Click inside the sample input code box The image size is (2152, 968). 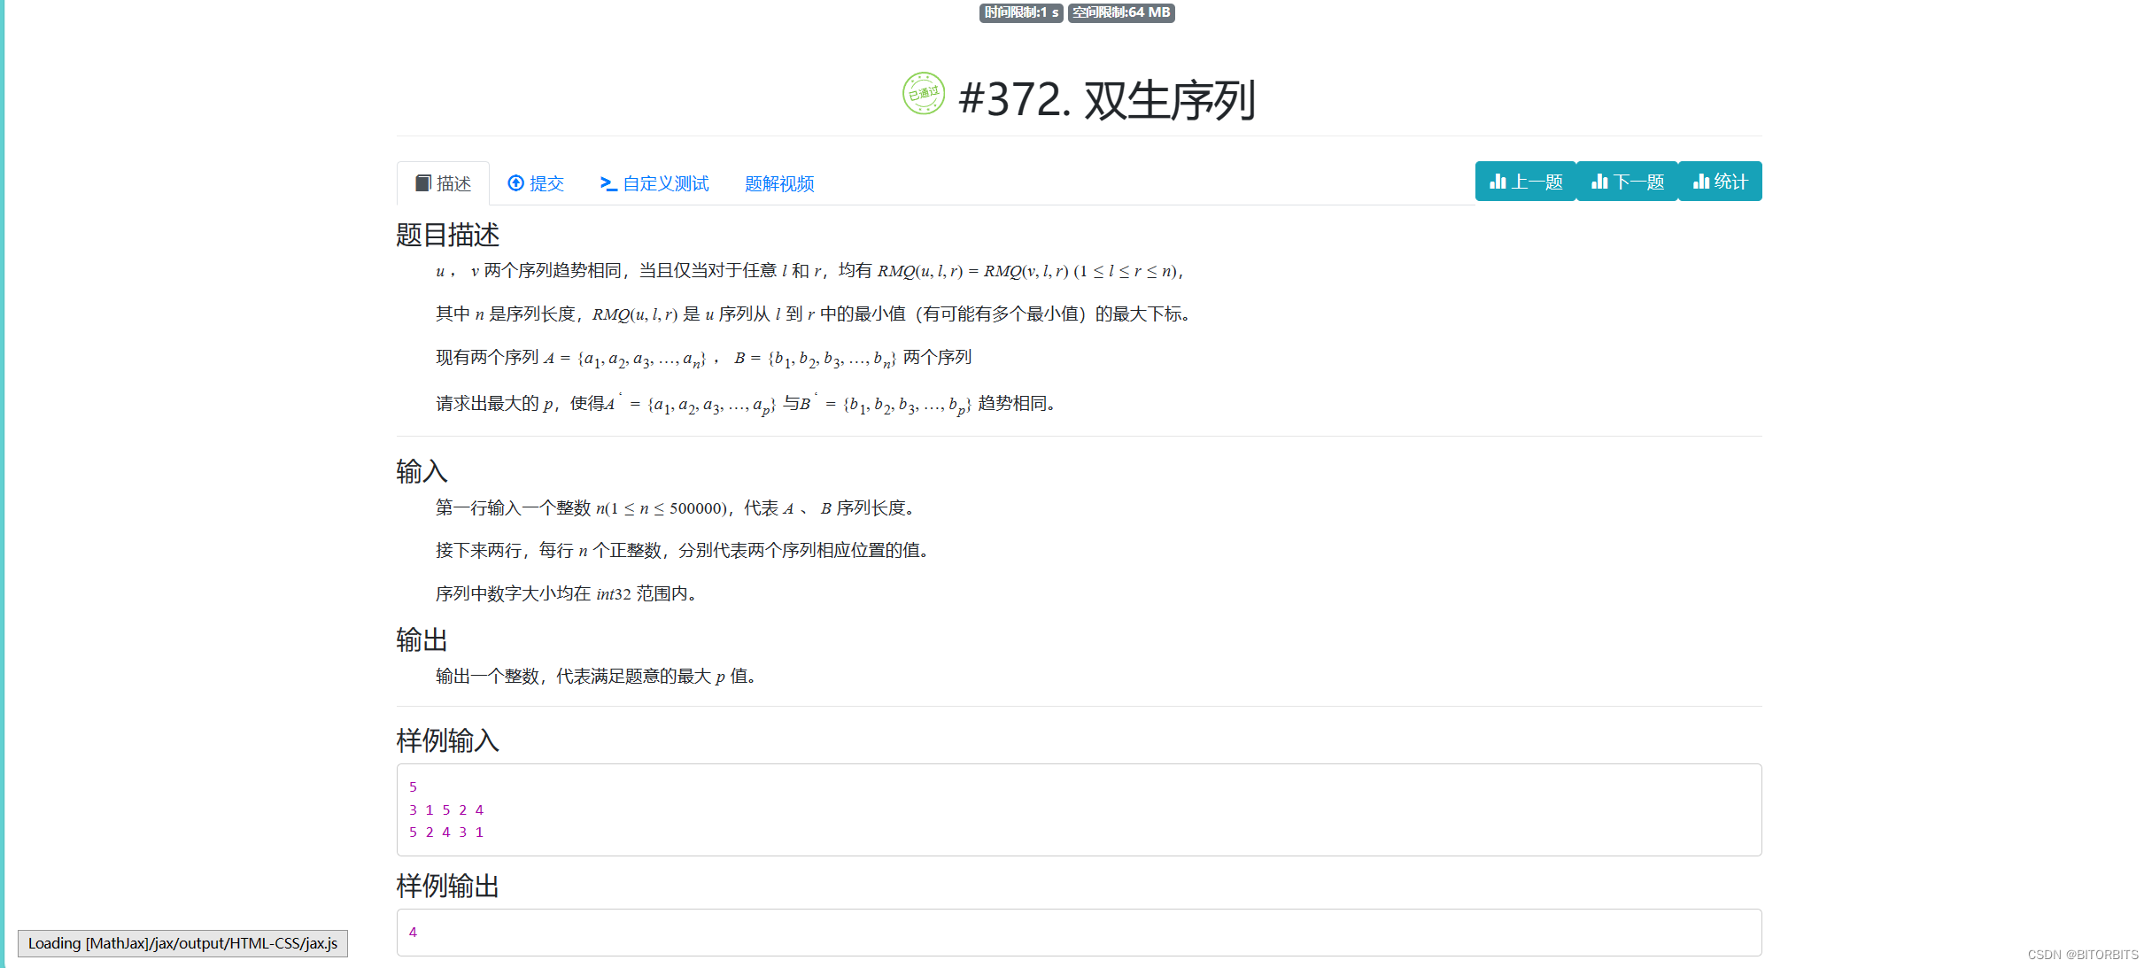pyautogui.click(x=1078, y=809)
